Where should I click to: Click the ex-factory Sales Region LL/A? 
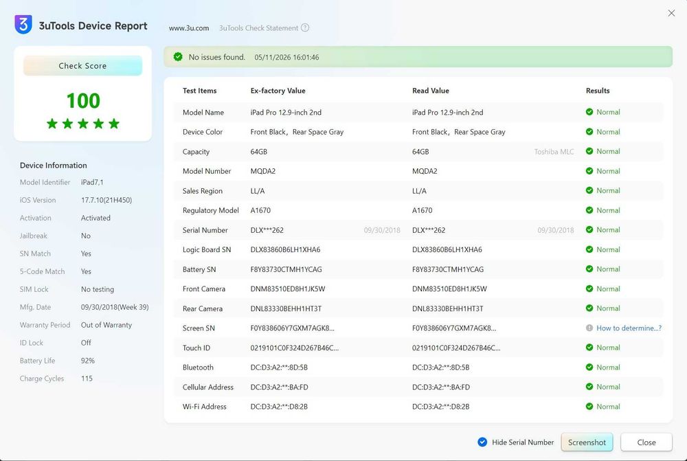(x=258, y=190)
